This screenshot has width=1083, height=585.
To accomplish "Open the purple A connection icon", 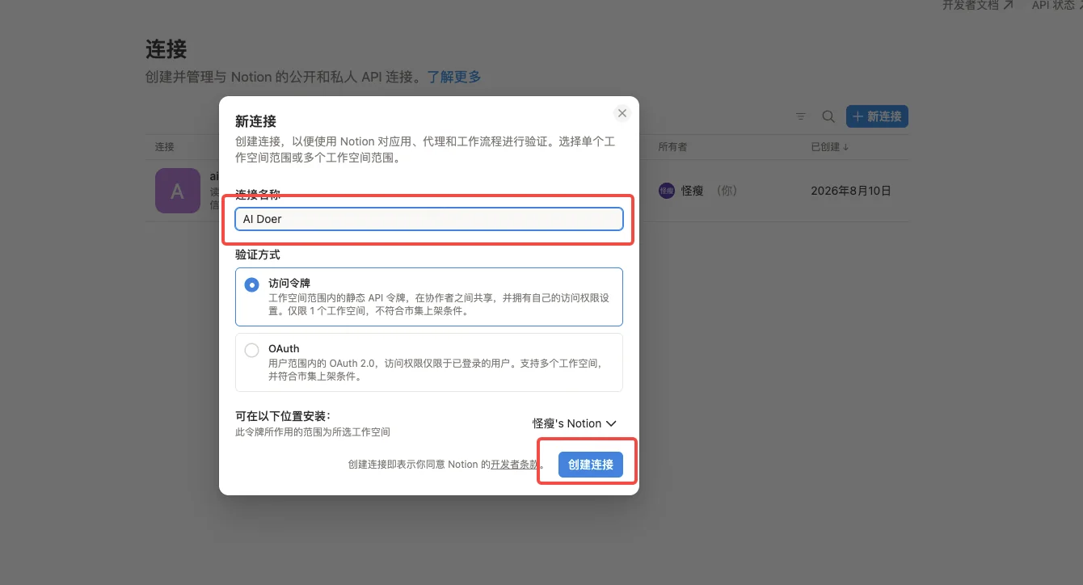I will (x=178, y=191).
